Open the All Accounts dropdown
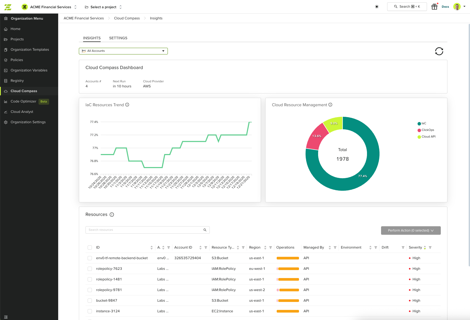Screen dimensions: 470x320 pyautogui.click(x=123, y=51)
